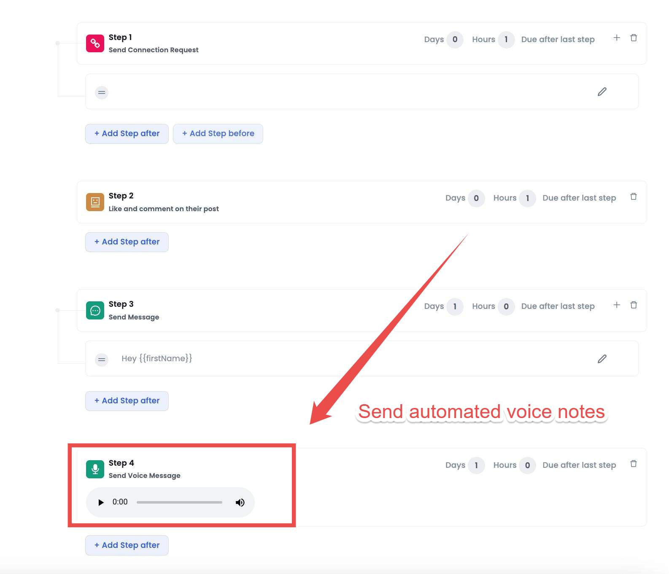
Task: Click the drag handle in Step 1 message box
Action: (102, 92)
